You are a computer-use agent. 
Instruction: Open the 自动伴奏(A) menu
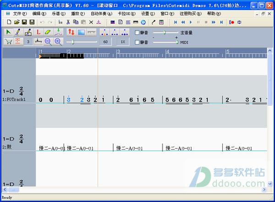click(x=101, y=13)
